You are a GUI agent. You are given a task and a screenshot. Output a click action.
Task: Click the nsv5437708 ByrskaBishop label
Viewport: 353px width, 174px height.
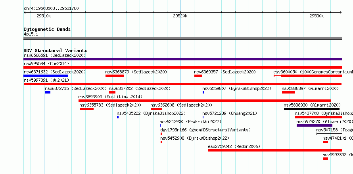pos(324,113)
